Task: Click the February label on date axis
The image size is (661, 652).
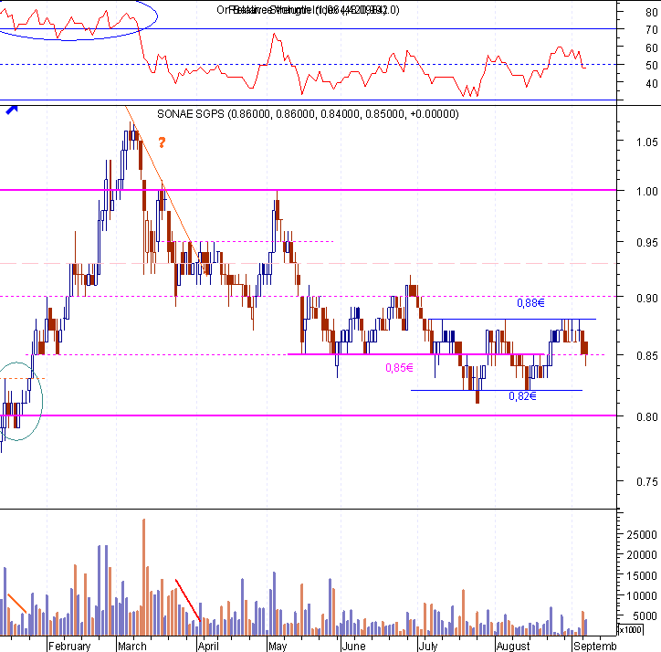Action: point(69,646)
